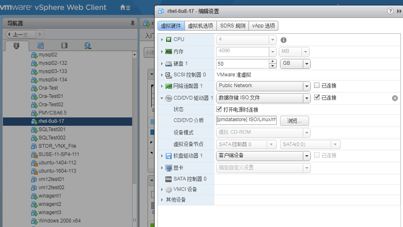Open the vSphere home menu icon
This screenshot has height=227, width=403.
[125, 7]
